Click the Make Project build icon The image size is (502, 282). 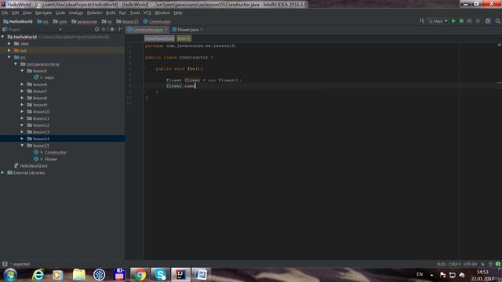(x=422, y=21)
